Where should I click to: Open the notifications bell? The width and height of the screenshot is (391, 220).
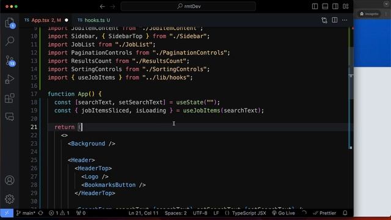click(345, 213)
